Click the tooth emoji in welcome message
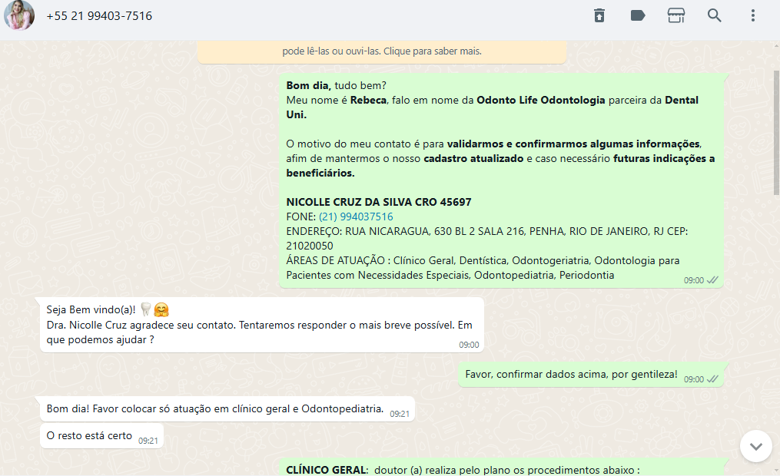This screenshot has width=780, height=476. point(146,309)
